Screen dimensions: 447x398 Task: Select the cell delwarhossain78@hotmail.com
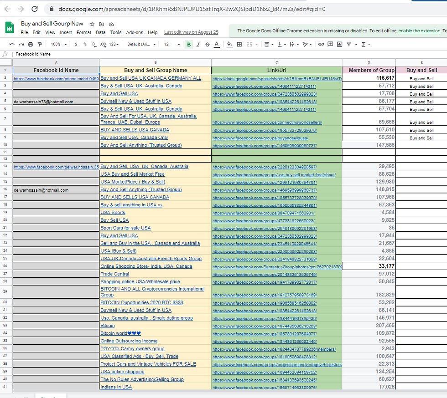[56, 102]
